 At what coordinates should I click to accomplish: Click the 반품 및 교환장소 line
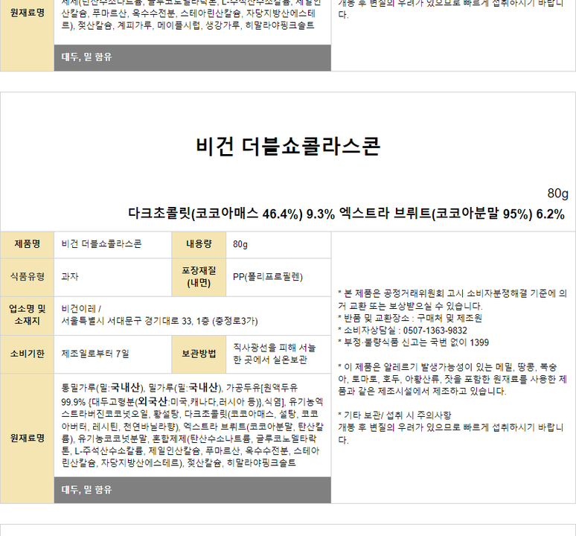pos(410,318)
